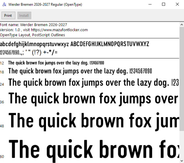184x163 pixels.
Task: Click the 36 point size label
Action: pos(2,102)
